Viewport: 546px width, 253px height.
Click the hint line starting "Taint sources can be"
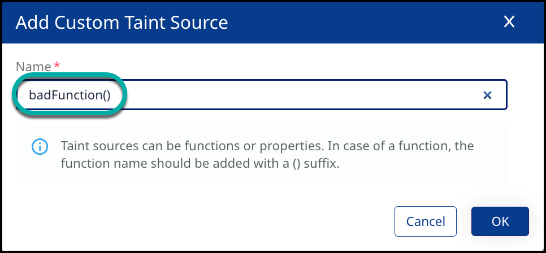tap(267, 146)
